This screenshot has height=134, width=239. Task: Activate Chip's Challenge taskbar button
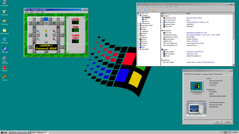(39, 133)
